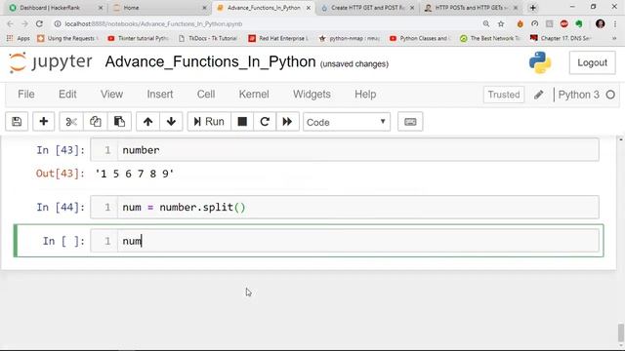Move selected cell up arrow
This screenshot has height=351, width=625.
coord(147,122)
